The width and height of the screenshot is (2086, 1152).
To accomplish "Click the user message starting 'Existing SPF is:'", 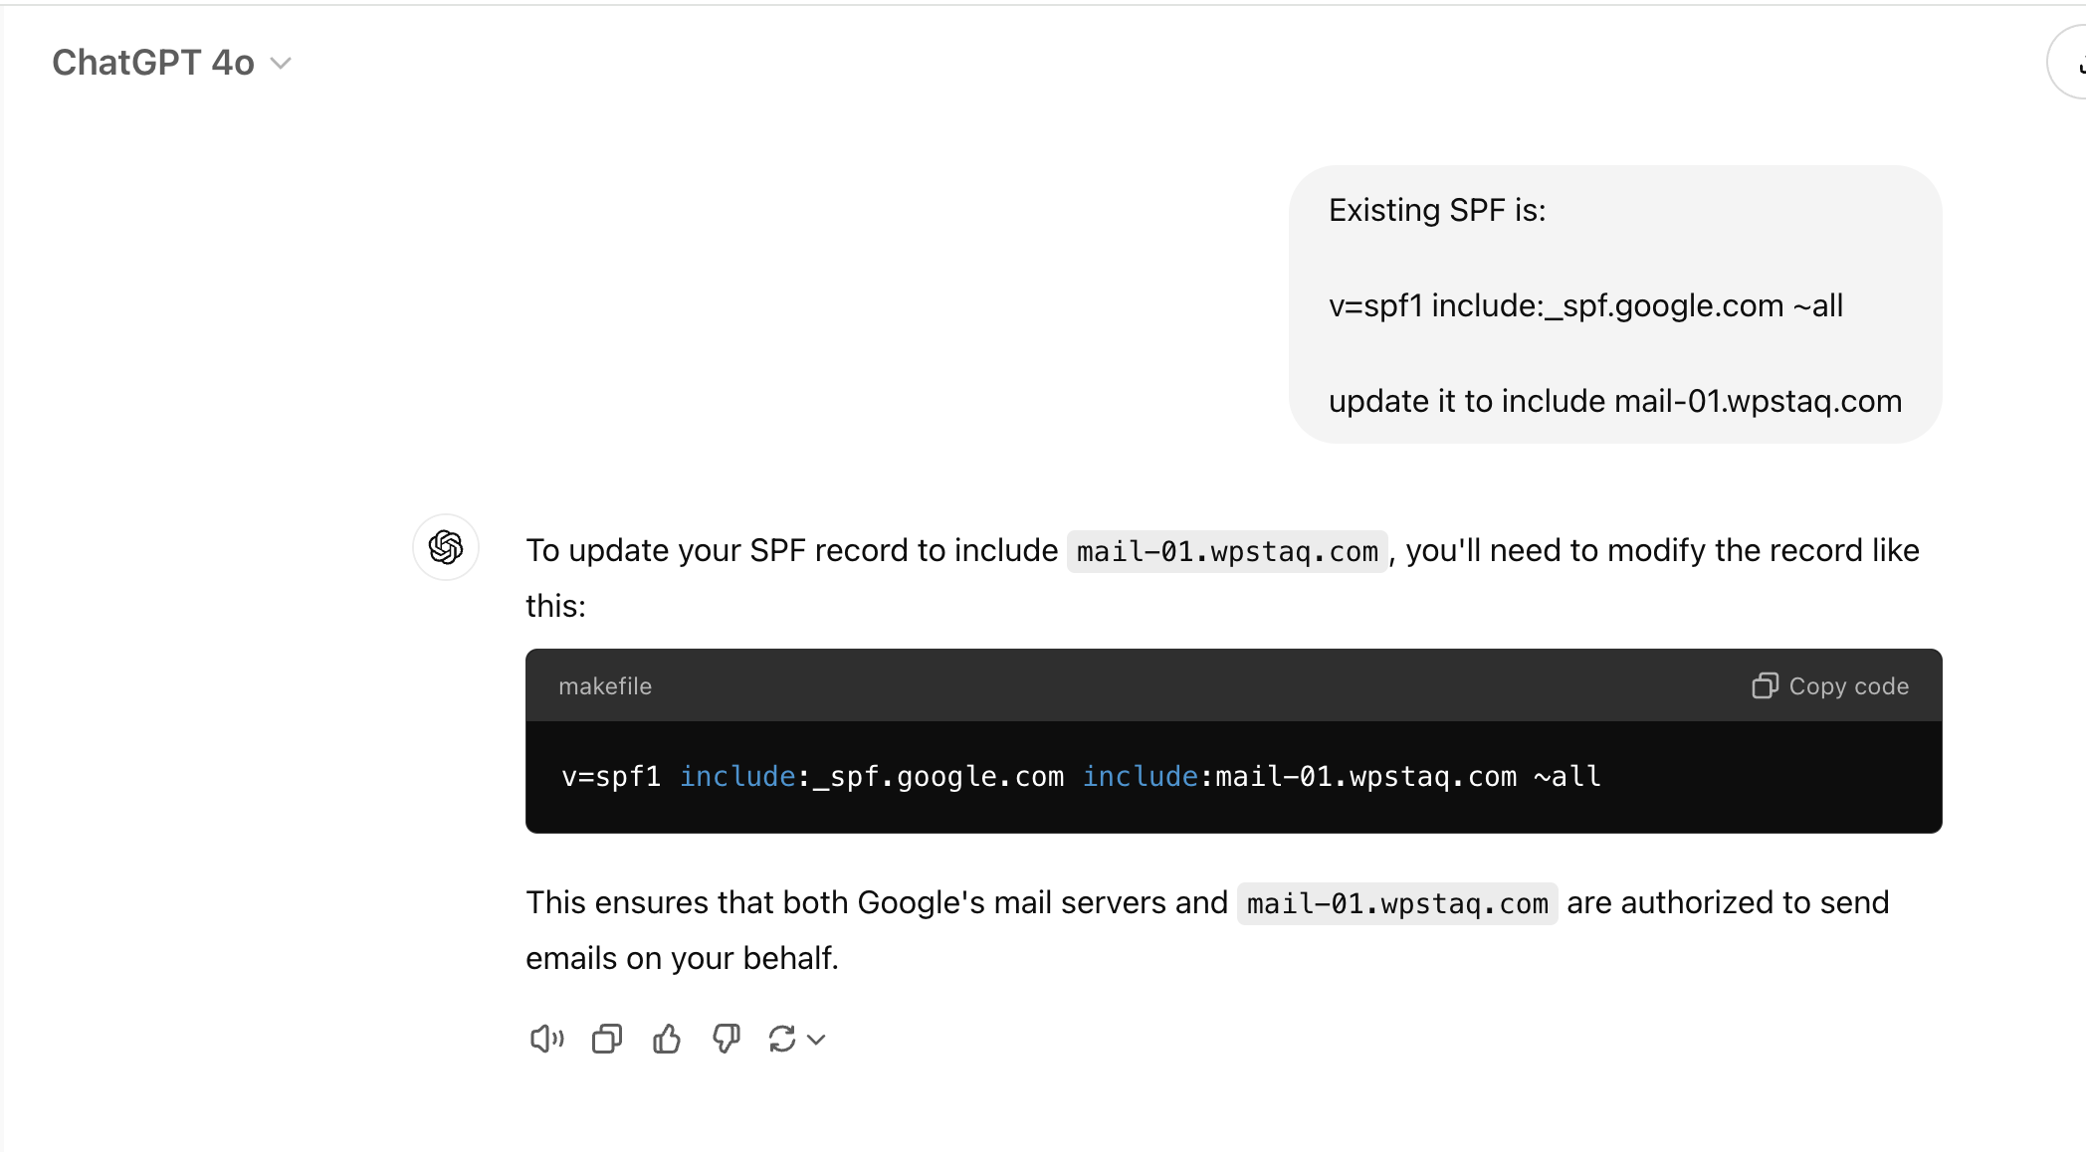I will click(x=1437, y=210).
